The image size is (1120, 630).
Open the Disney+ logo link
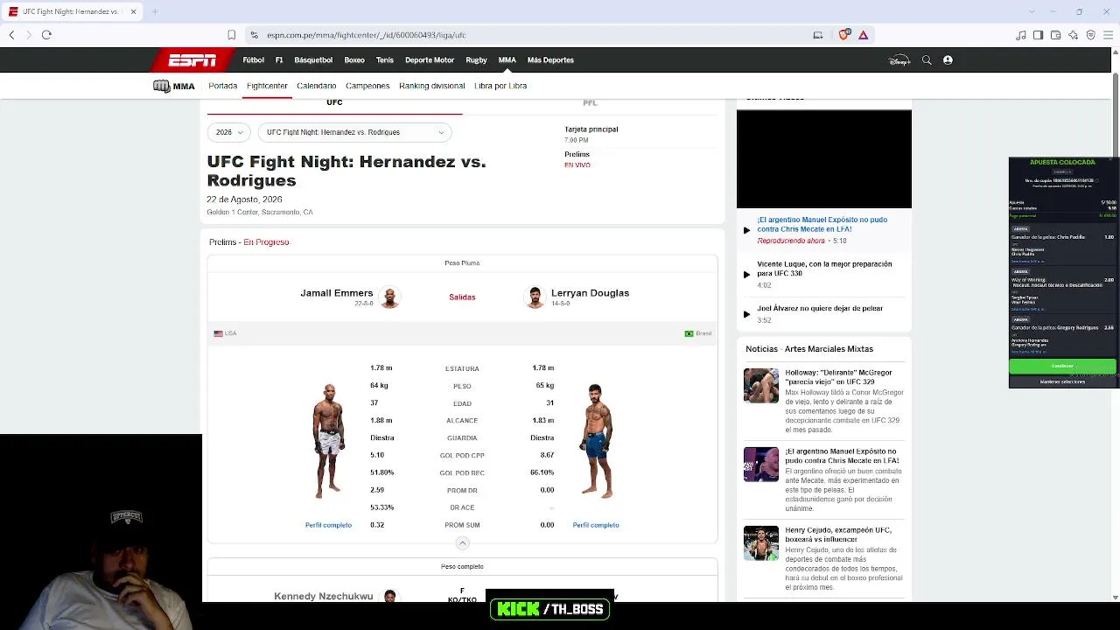tap(899, 60)
